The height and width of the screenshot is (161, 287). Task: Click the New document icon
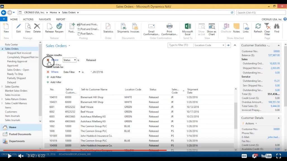coord(6,28)
